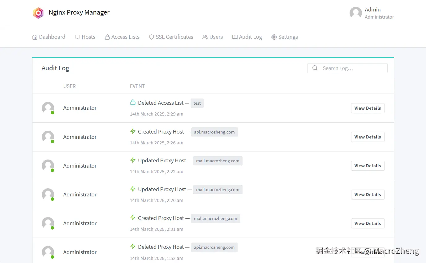Open the Dashboard tab

[x=49, y=37]
